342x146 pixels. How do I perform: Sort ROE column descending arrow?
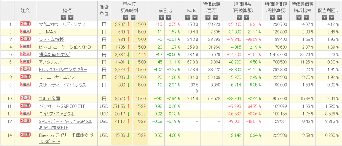coord(195,17)
